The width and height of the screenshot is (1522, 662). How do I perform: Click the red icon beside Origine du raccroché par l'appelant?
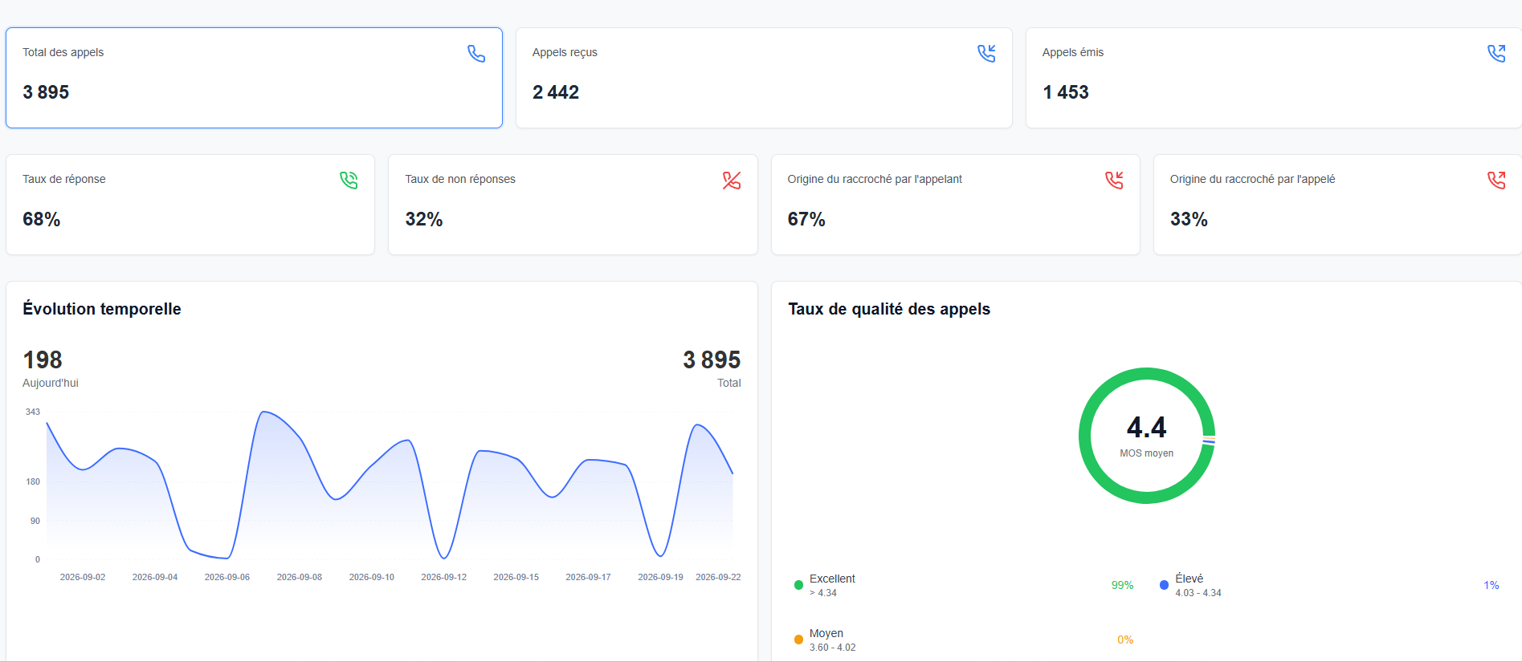tap(1114, 180)
